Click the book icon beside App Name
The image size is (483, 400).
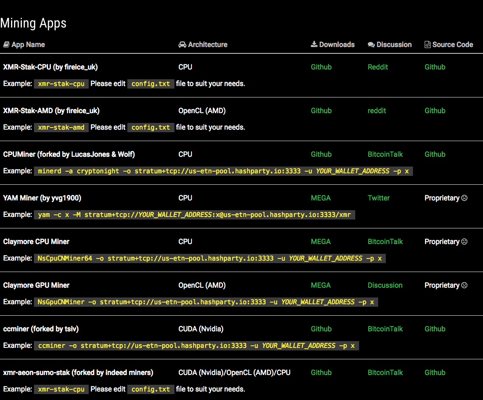[x=6, y=44]
